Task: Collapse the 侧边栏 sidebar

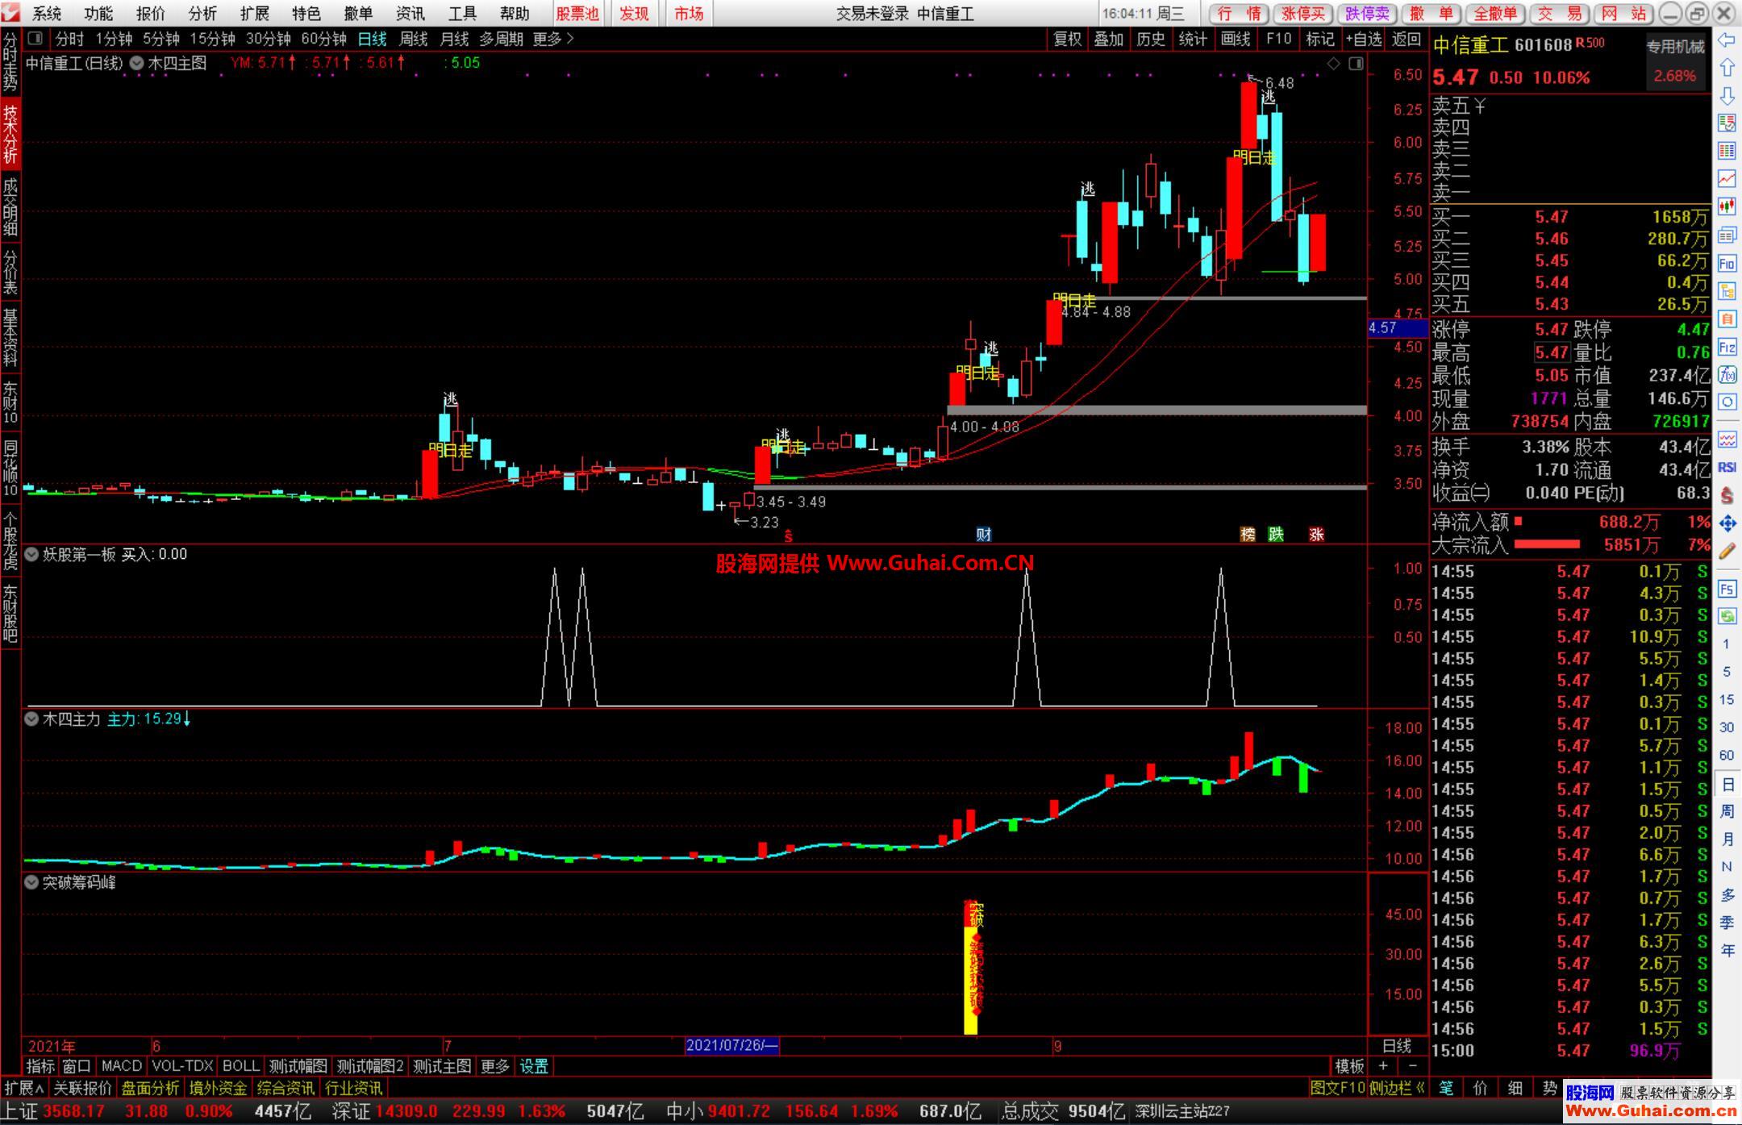Action: tap(1397, 1088)
